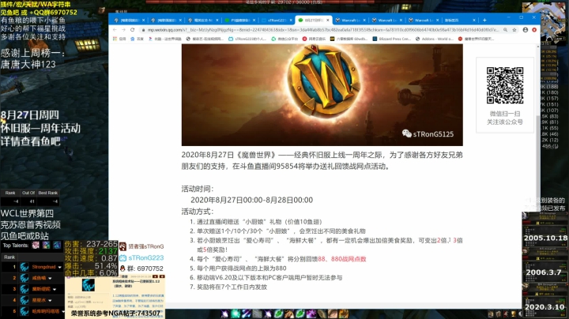Click the large druid icon in NGA post
This screenshot has width=569, height=319.
point(89,285)
